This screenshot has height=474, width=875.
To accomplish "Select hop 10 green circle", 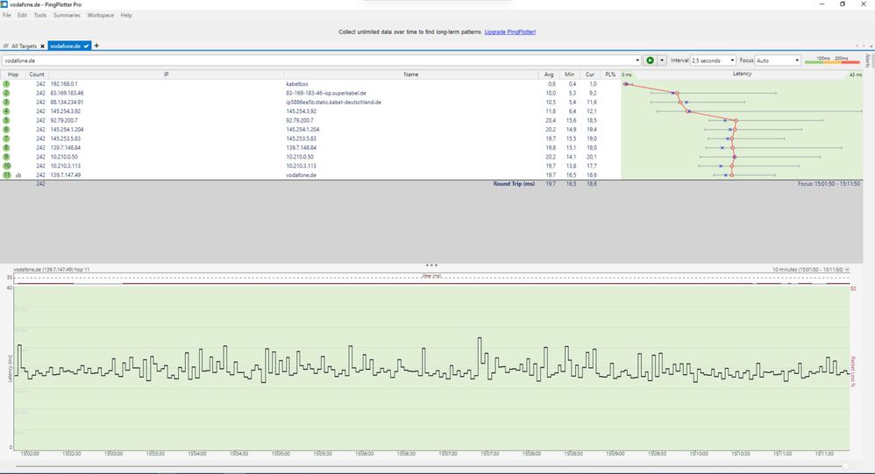I will 7,166.
